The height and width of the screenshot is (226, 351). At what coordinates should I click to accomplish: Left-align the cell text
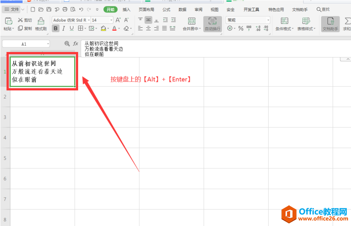coord(140,28)
